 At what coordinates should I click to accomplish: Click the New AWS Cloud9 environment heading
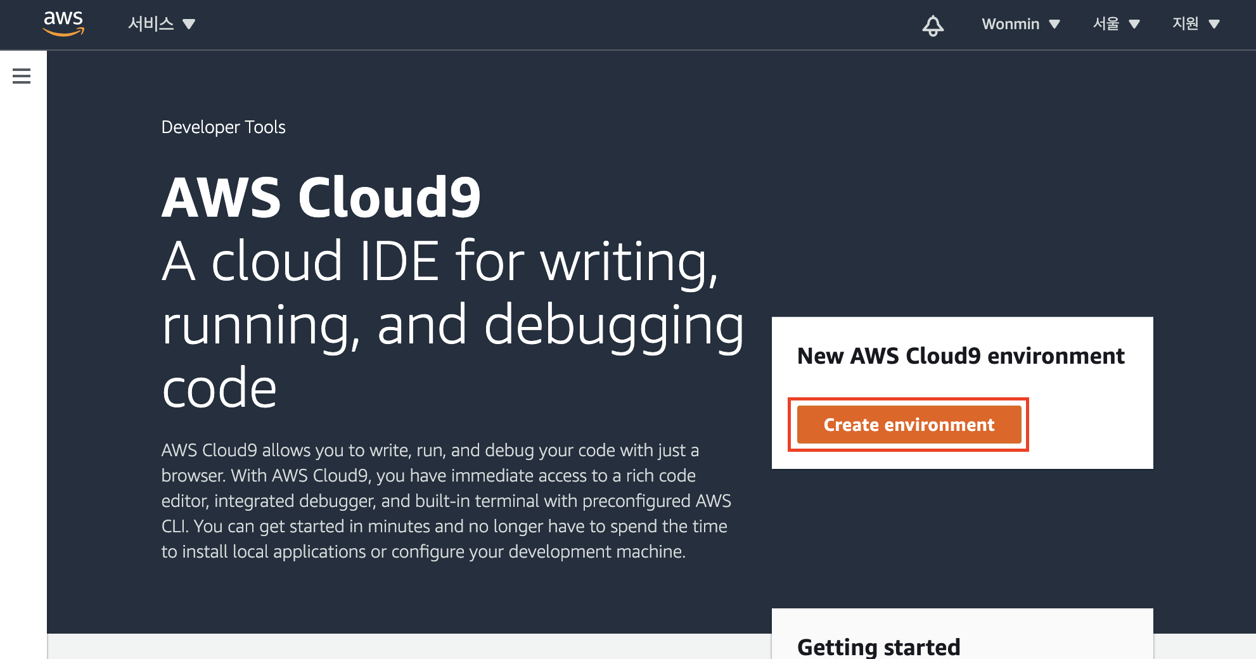pyautogui.click(x=961, y=356)
